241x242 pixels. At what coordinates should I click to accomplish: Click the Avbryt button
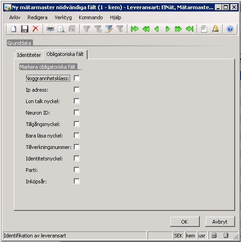(220, 222)
